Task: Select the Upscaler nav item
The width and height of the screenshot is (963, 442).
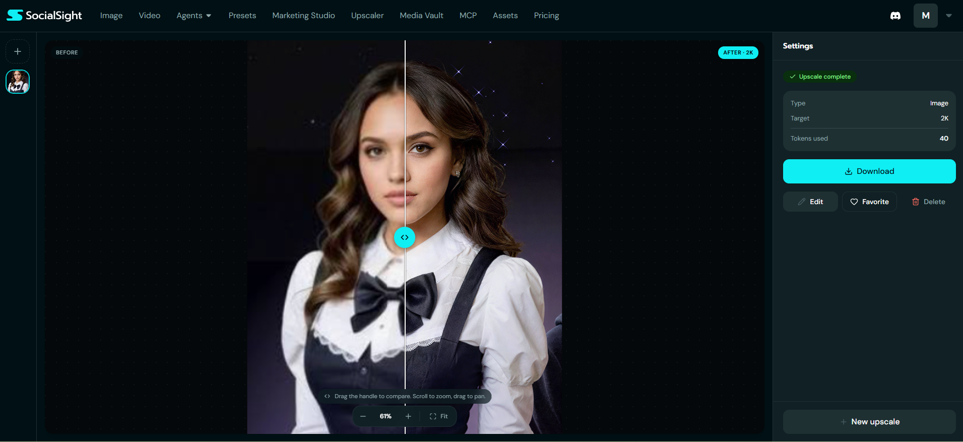Action: (367, 16)
